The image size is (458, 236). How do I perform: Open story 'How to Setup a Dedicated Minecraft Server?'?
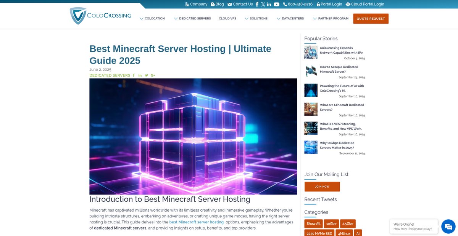click(339, 69)
